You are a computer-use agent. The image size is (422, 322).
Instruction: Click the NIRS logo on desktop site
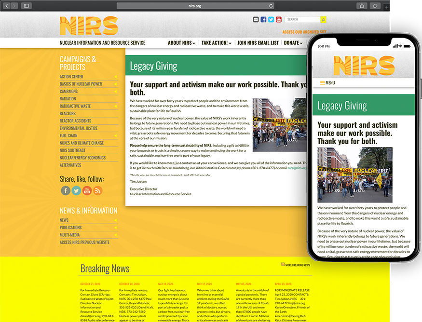pos(89,26)
